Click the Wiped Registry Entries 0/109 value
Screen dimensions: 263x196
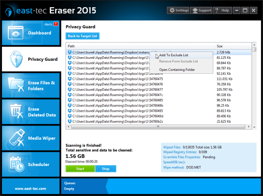[x=203, y=152]
